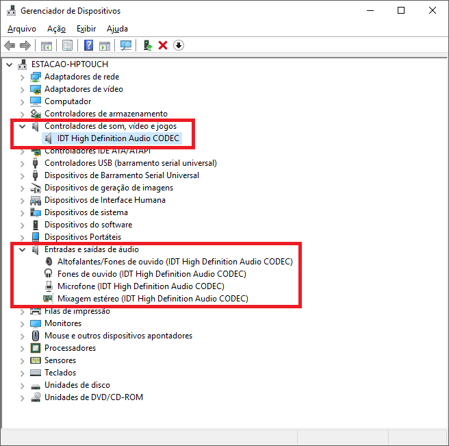Screen dimensions: 449x446
Task: Go back using the toolbar back arrow
Action: [x=10, y=45]
